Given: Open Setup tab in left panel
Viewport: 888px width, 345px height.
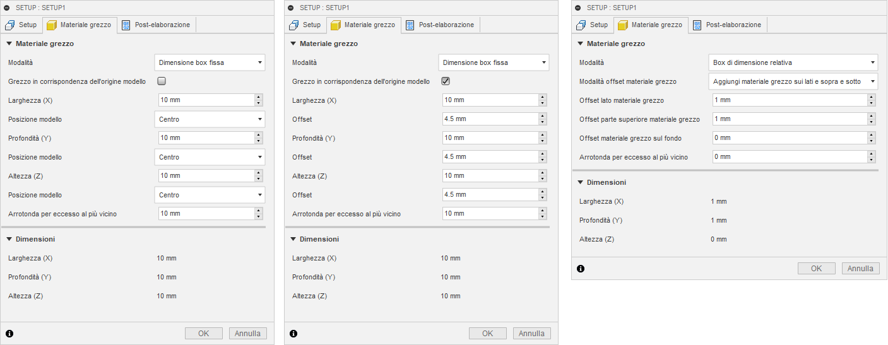Looking at the screenshot, I should (21, 25).
